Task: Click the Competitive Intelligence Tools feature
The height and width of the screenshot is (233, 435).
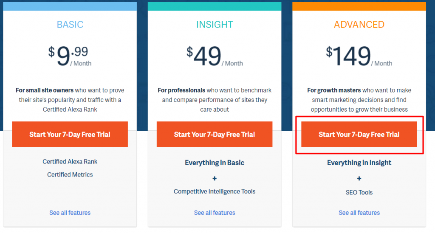Action: 215,191
